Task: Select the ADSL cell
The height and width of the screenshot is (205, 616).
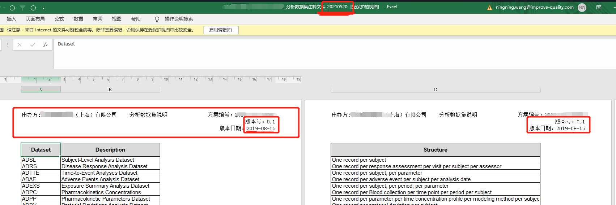Action: pyautogui.click(x=41, y=160)
